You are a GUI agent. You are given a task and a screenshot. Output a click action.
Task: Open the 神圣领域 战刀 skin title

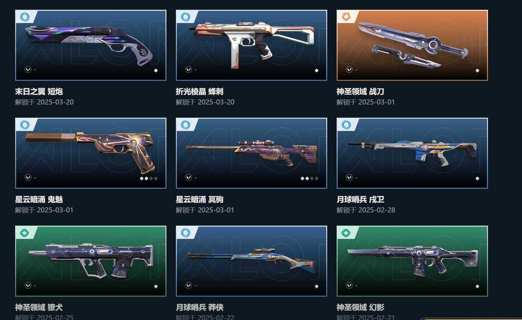point(360,91)
